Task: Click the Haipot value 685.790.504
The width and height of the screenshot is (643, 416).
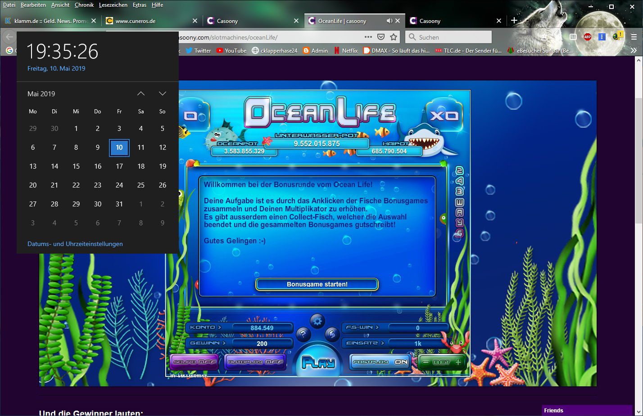Action: click(389, 151)
